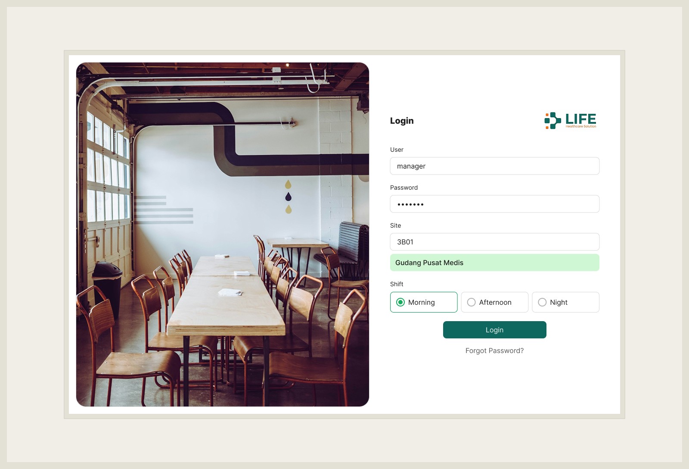Click into the Password input field
The image size is (689, 469).
(495, 204)
